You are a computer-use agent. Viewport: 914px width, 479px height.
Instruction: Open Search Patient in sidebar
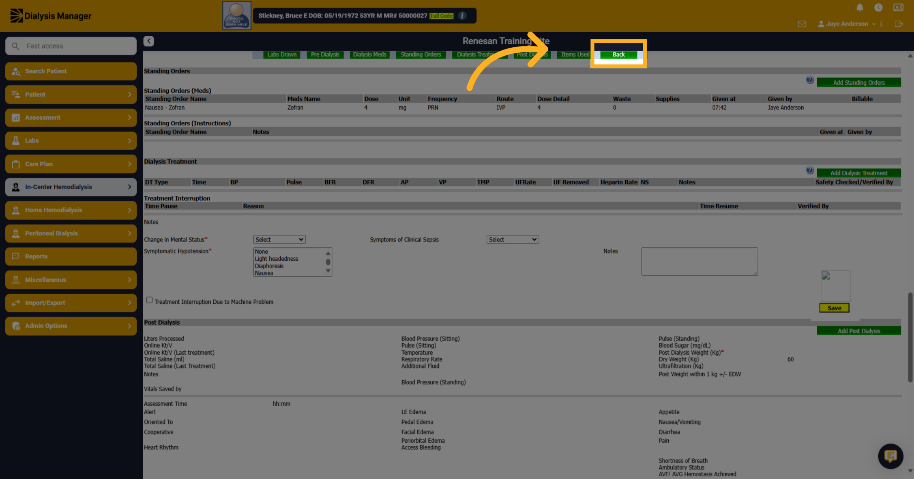71,71
